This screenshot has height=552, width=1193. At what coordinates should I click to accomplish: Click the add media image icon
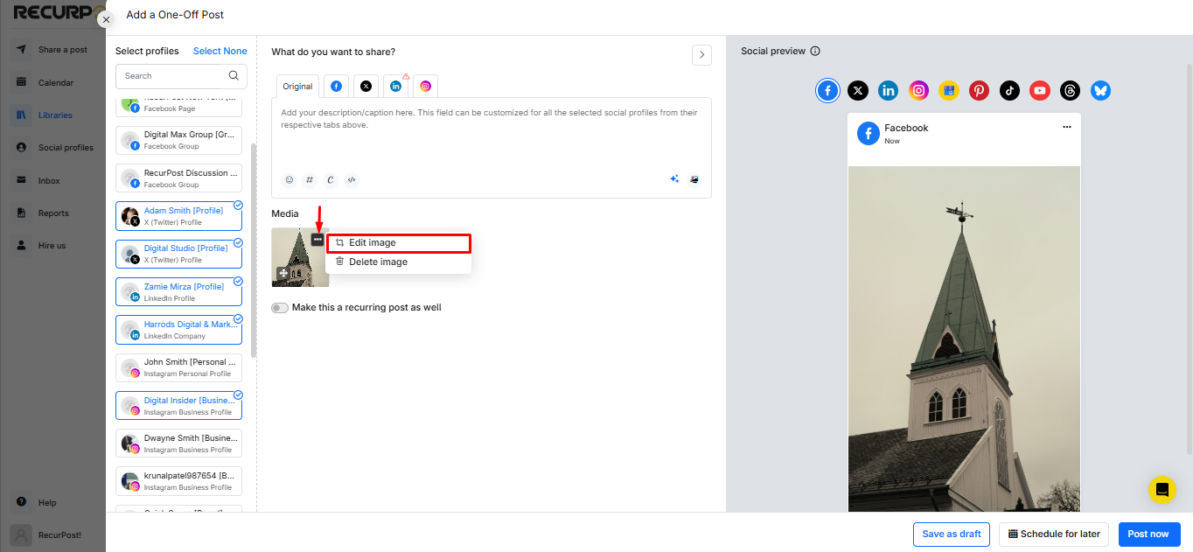pos(694,179)
